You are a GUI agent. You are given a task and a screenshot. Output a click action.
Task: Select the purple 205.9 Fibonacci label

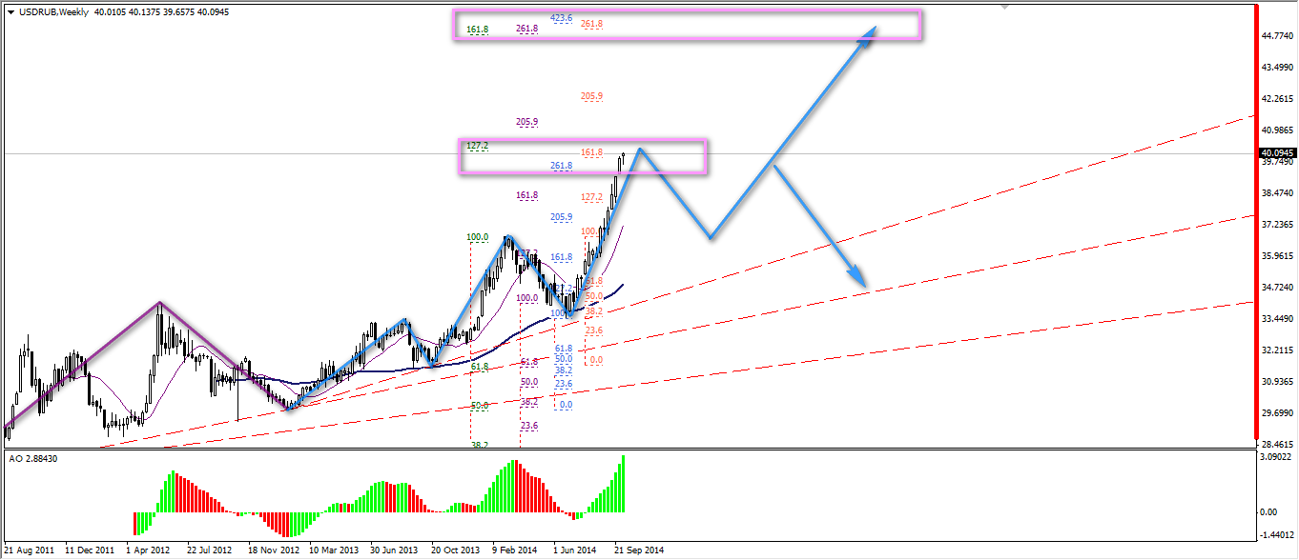point(527,122)
